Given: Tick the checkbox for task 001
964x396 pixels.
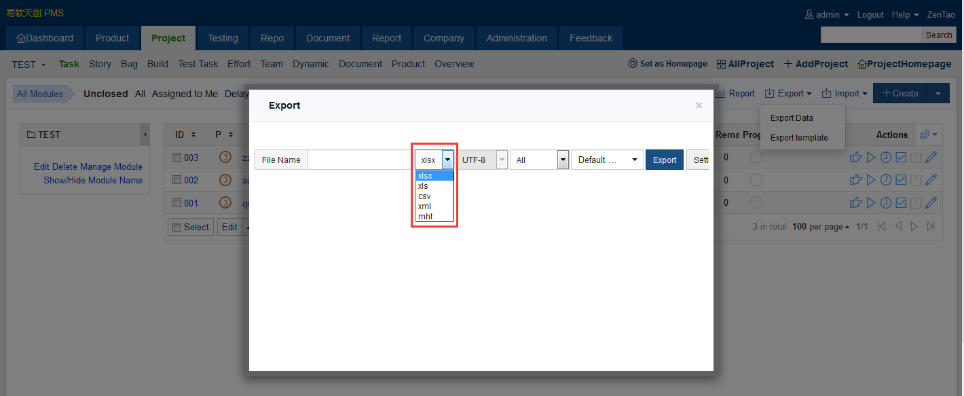Looking at the screenshot, I should coord(177,202).
